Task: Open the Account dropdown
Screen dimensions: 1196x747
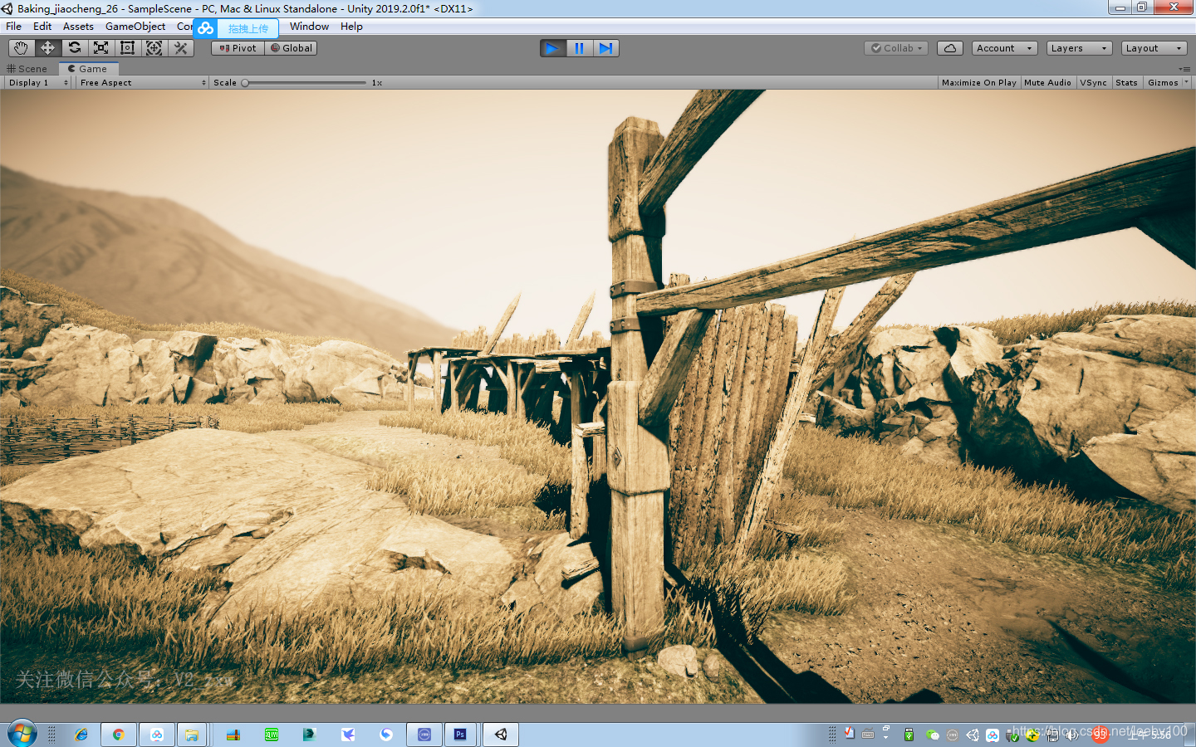Action: click(1004, 48)
